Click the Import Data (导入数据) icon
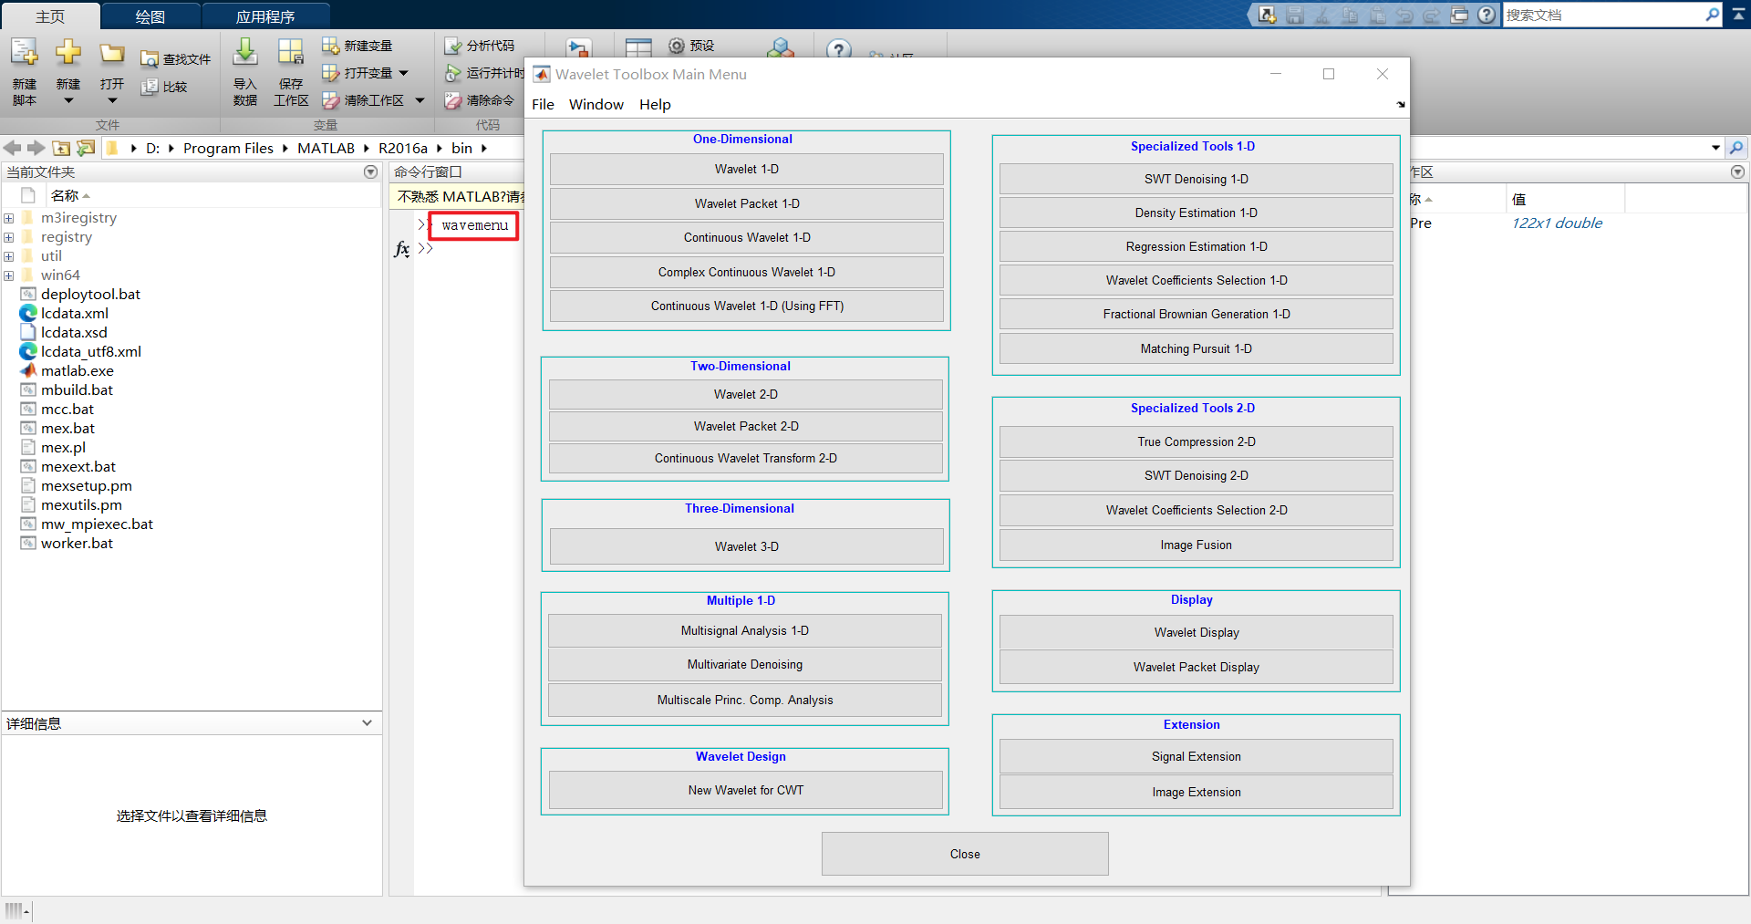The width and height of the screenshot is (1751, 924). (244, 56)
